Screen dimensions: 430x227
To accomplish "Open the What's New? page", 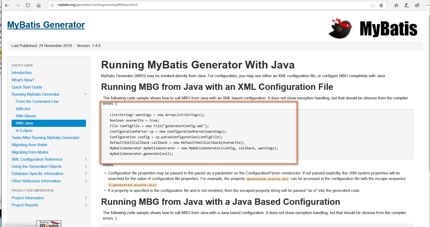I will pos(23,80).
